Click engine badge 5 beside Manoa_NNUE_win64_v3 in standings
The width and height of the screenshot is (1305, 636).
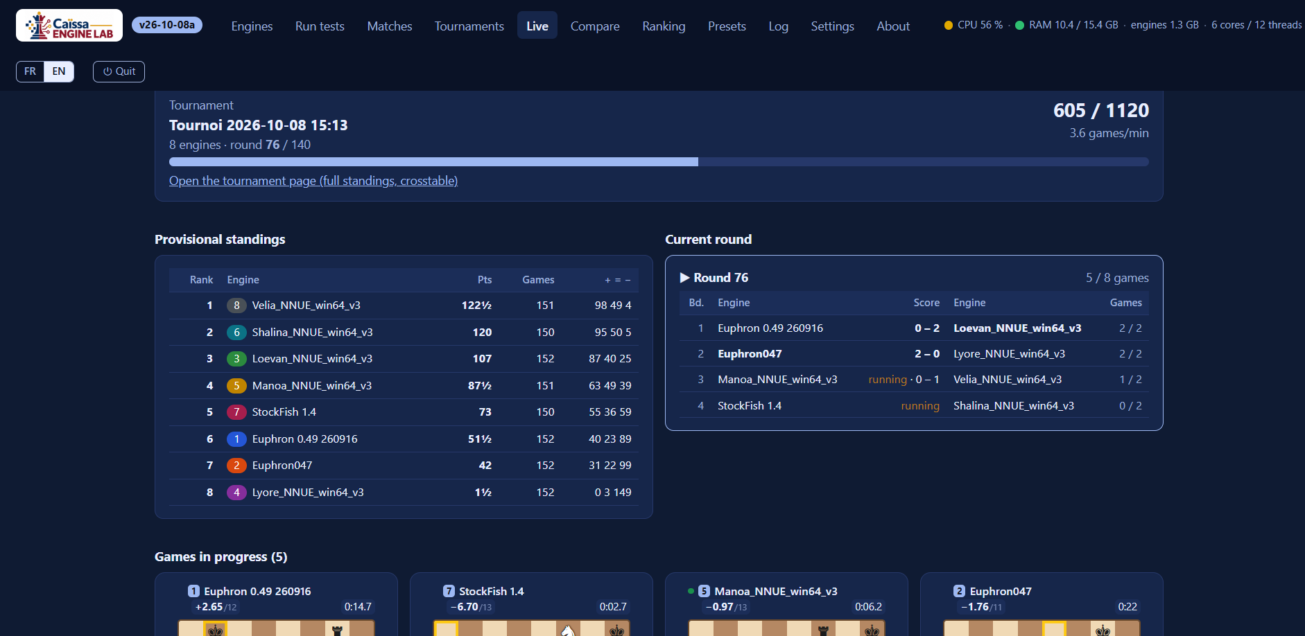pos(236,386)
